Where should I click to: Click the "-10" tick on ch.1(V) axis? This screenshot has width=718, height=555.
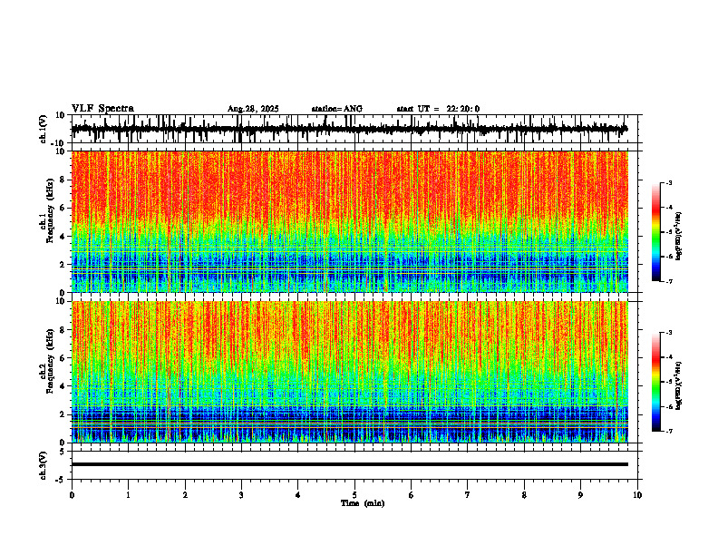[x=59, y=143]
